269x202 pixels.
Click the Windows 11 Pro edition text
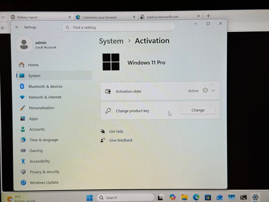pyautogui.click(x=146, y=63)
